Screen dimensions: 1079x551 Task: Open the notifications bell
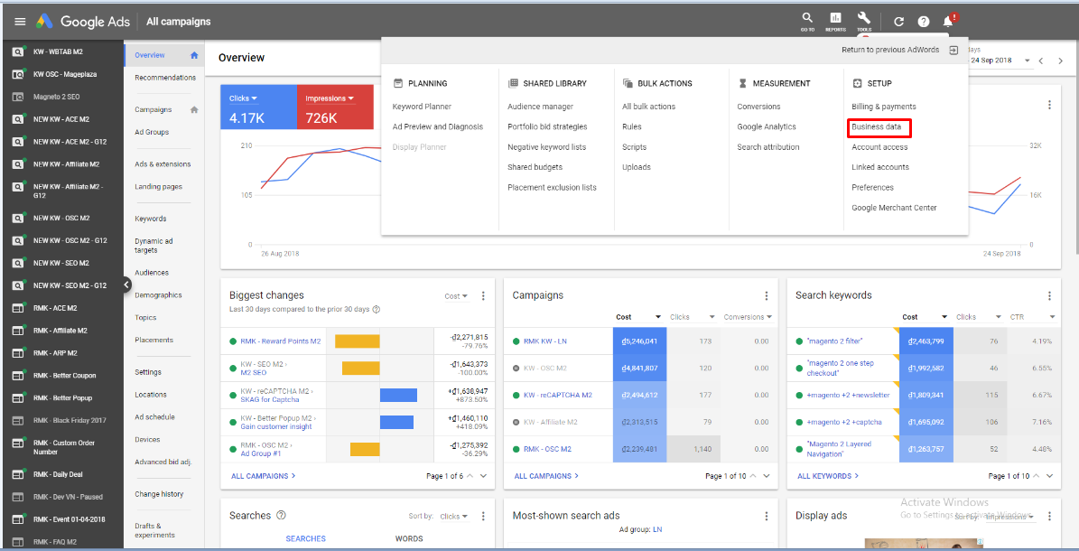[948, 22]
